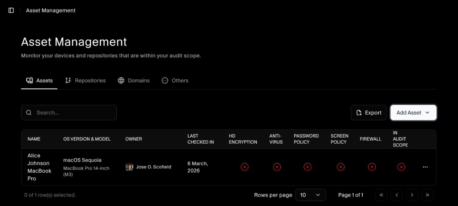Switch to the Repositories tab
Viewport: 458px width, 206px height.
(85, 81)
